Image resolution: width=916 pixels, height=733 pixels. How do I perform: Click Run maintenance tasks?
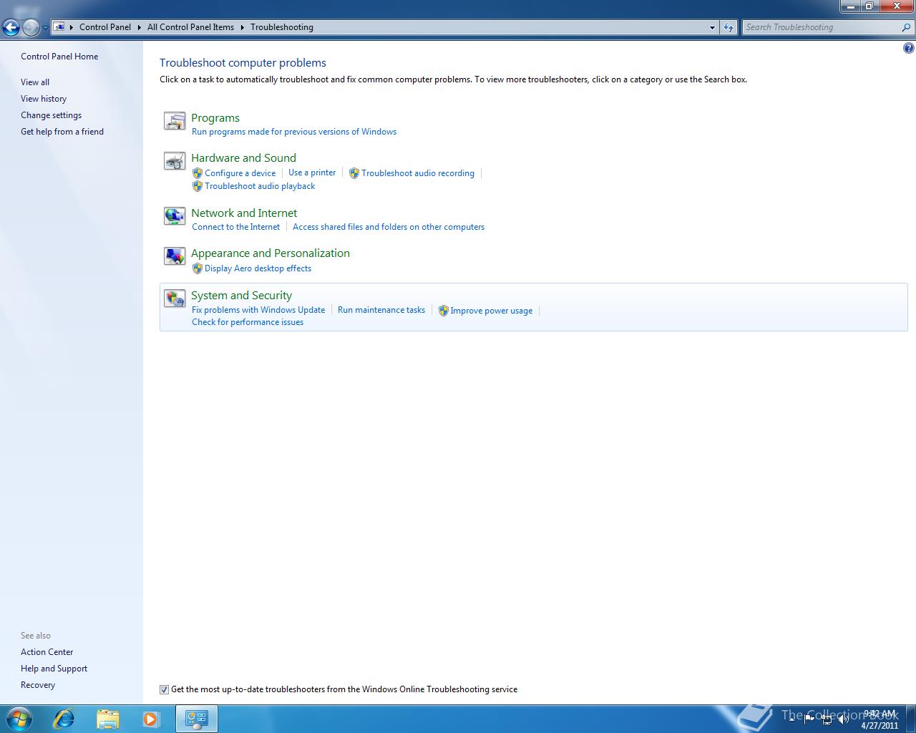[x=381, y=310]
